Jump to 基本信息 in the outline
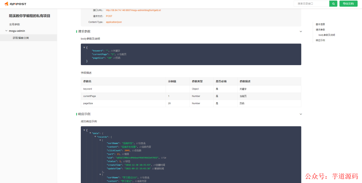Image resolution: width=362 pixels, height=183 pixels. click(x=320, y=24)
